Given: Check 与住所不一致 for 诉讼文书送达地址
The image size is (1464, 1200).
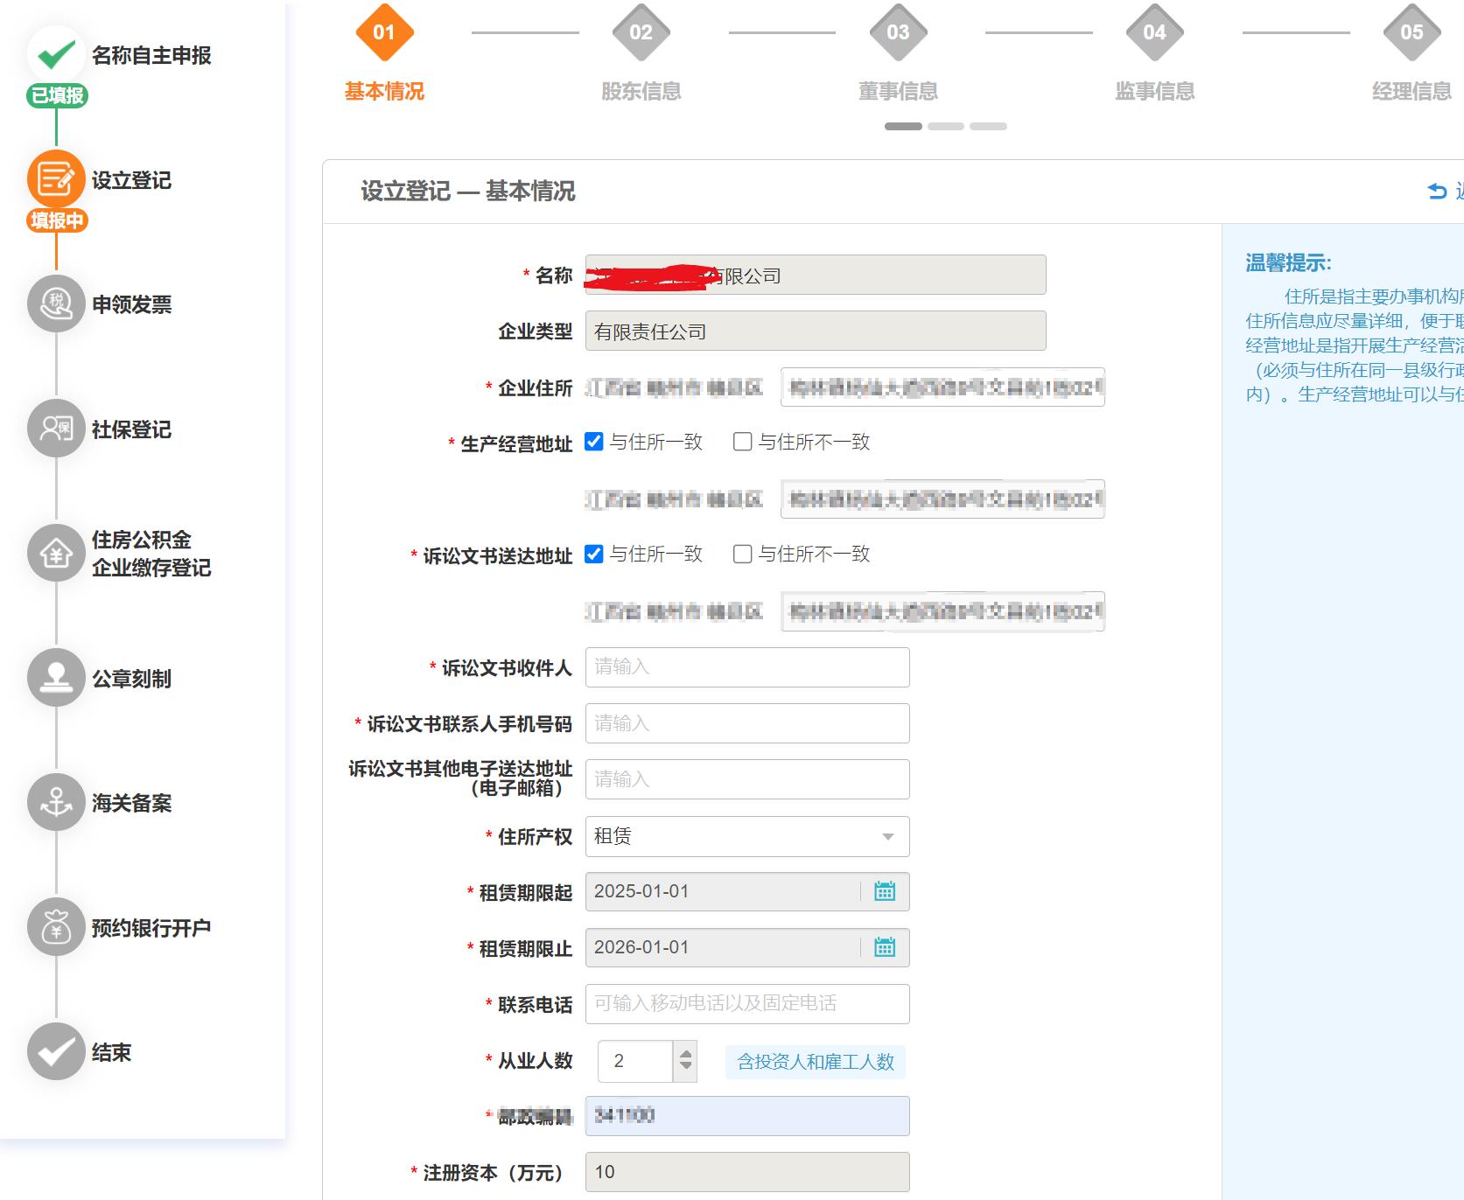Looking at the screenshot, I should point(742,554).
